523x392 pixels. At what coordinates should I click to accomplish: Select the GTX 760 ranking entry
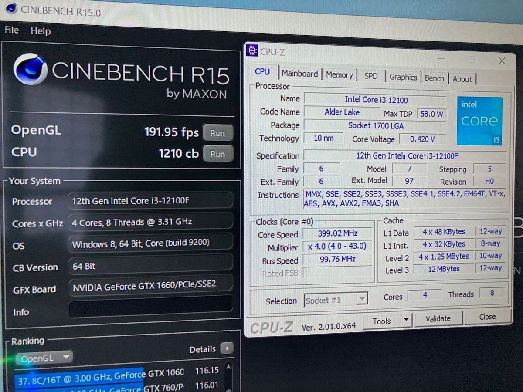click(118, 387)
